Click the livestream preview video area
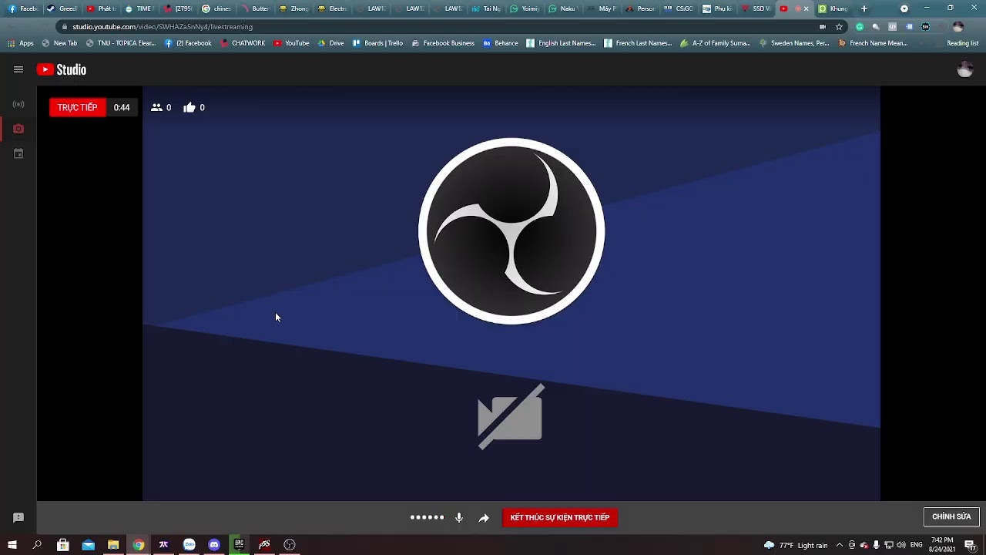 [x=511, y=293]
